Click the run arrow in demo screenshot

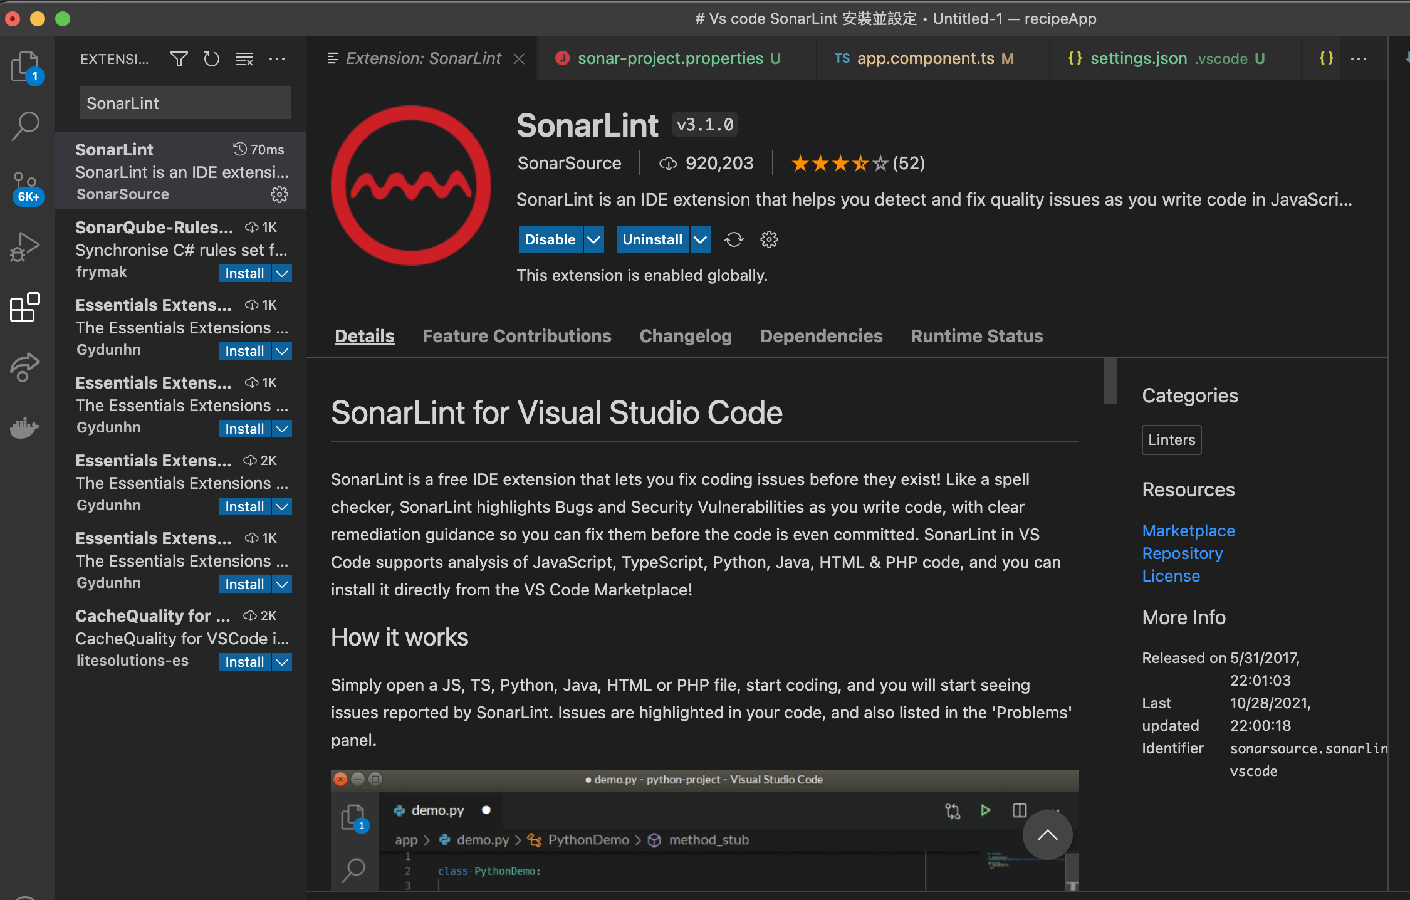click(985, 810)
